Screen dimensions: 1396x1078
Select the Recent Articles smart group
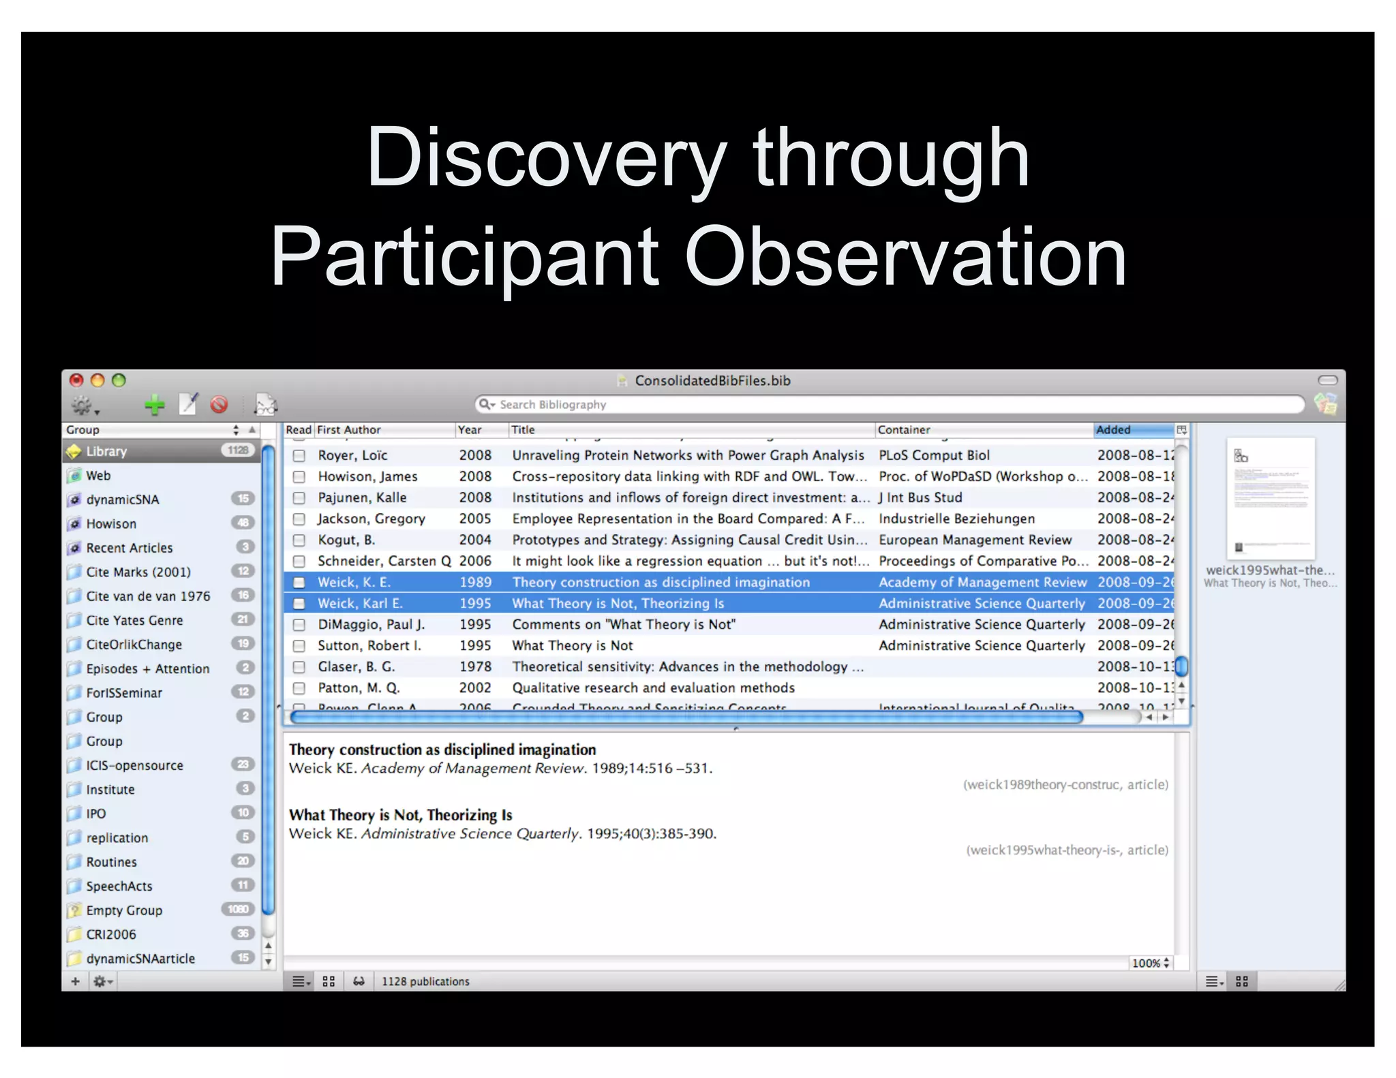point(162,548)
